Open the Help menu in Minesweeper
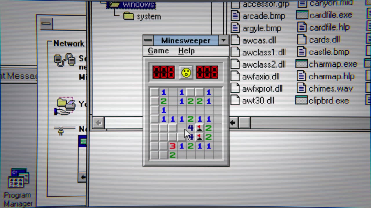This screenshot has height=208, width=371. pos(186,51)
